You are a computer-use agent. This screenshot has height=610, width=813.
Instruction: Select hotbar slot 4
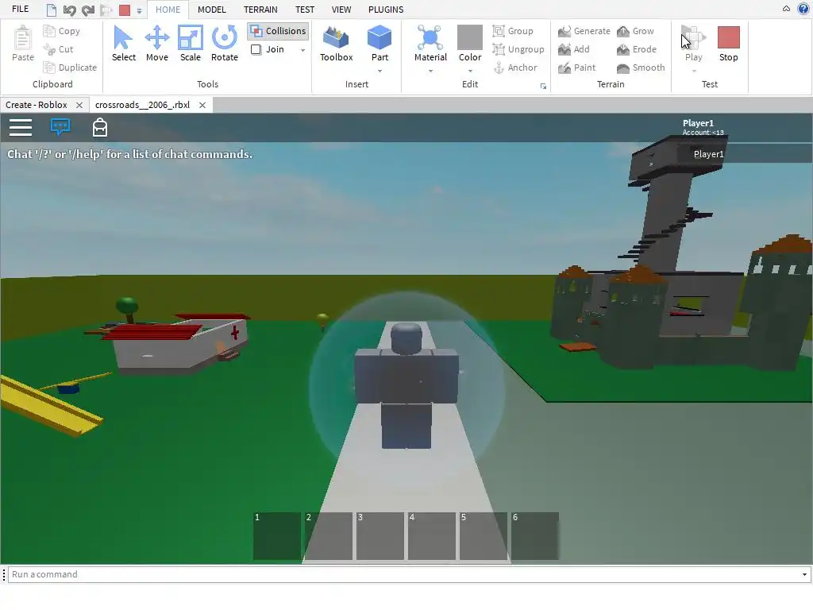click(x=431, y=536)
